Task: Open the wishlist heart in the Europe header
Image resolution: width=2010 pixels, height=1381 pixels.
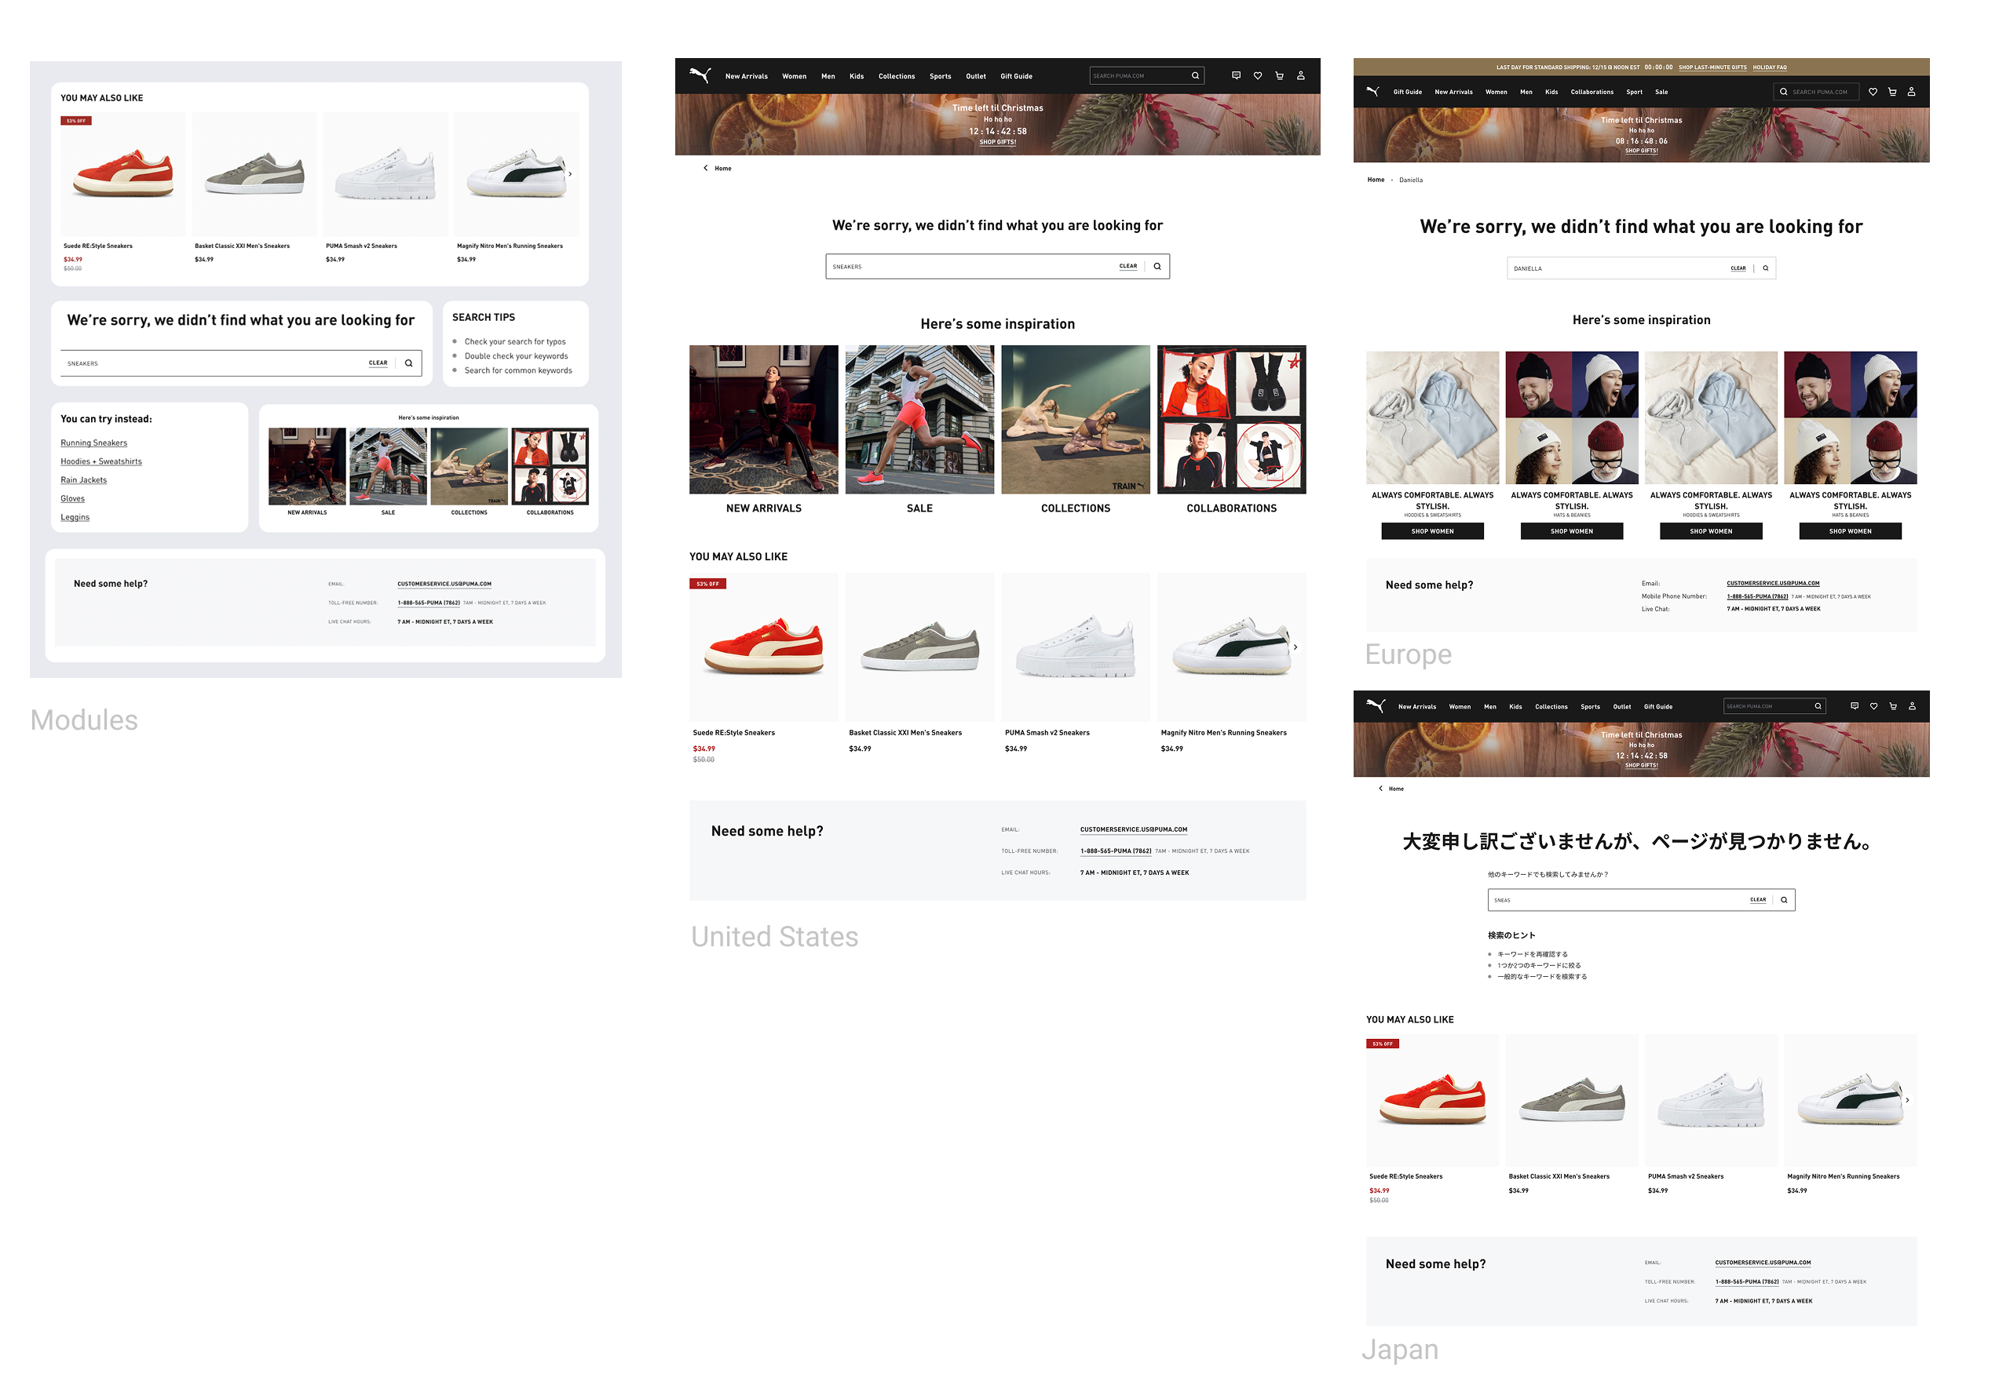Action: click(x=1873, y=91)
